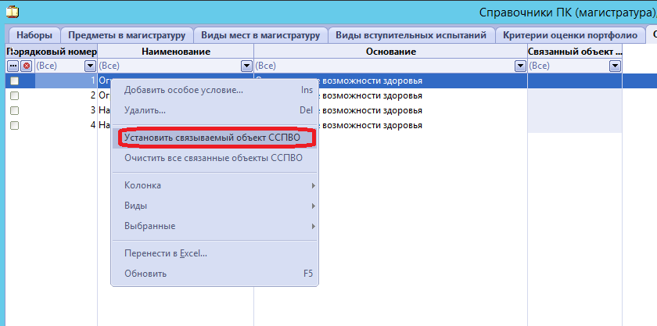The image size is (657, 326).
Task: Open the Порядковый номер filter dropdown
Action: [x=90, y=66]
